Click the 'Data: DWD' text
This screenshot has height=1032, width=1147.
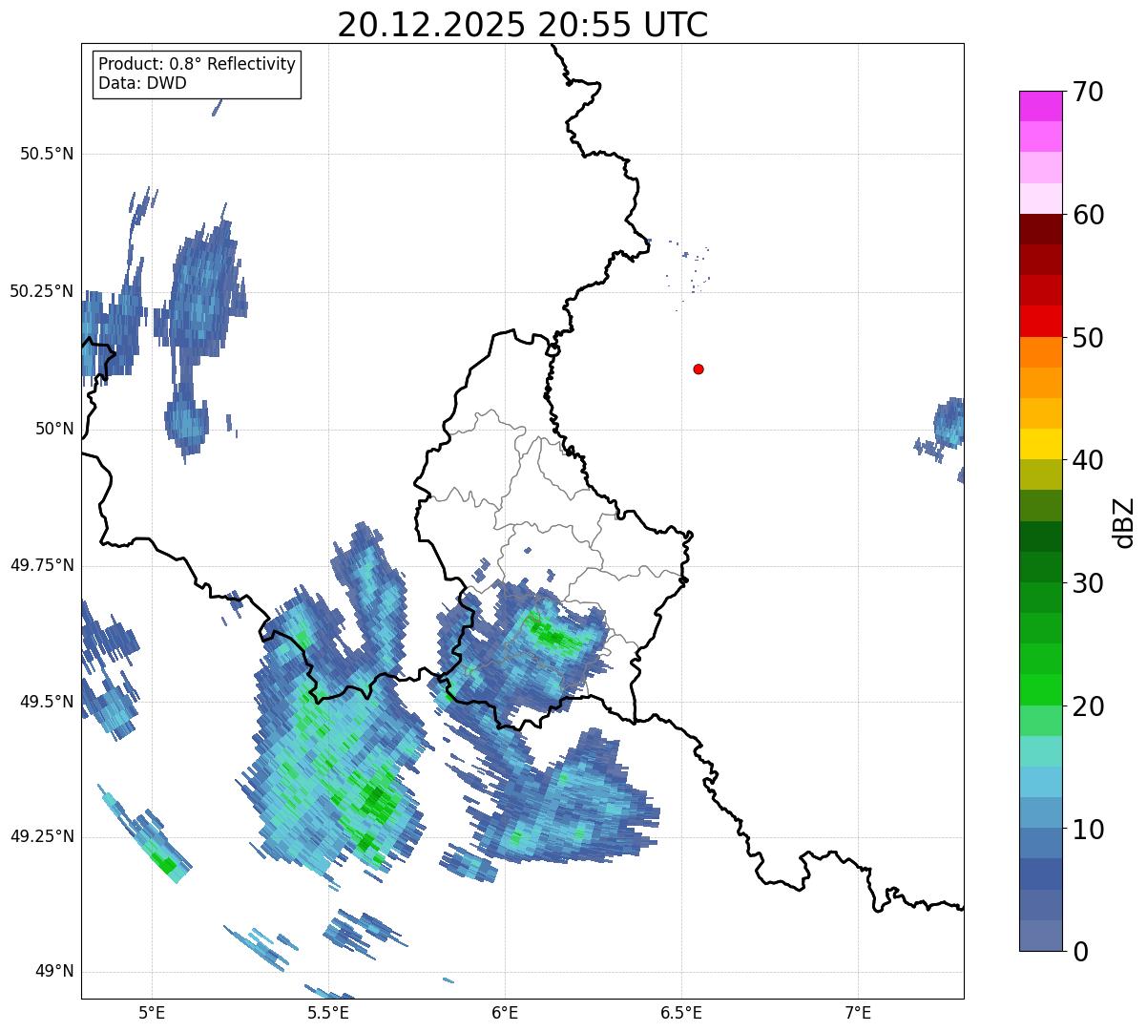point(142,83)
